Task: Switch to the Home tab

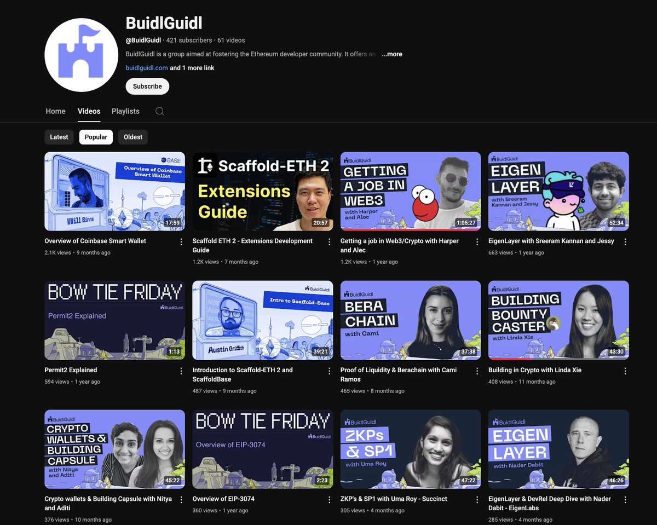Action: pyautogui.click(x=55, y=111)
